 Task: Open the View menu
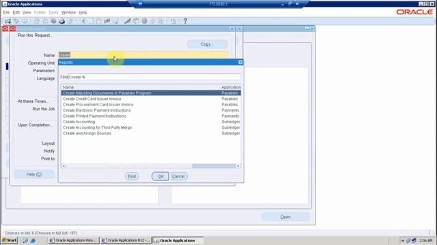tap(27, 12)
